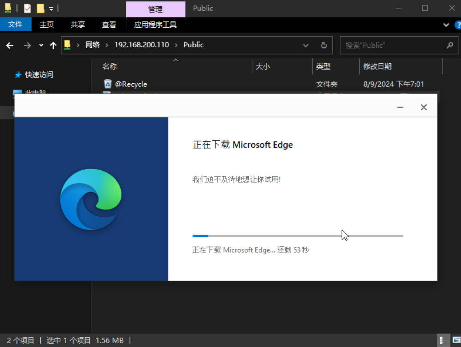Click the @Recycle recycle bin icon
Viewport: 461px width, 347px height.
coord(108,84)
